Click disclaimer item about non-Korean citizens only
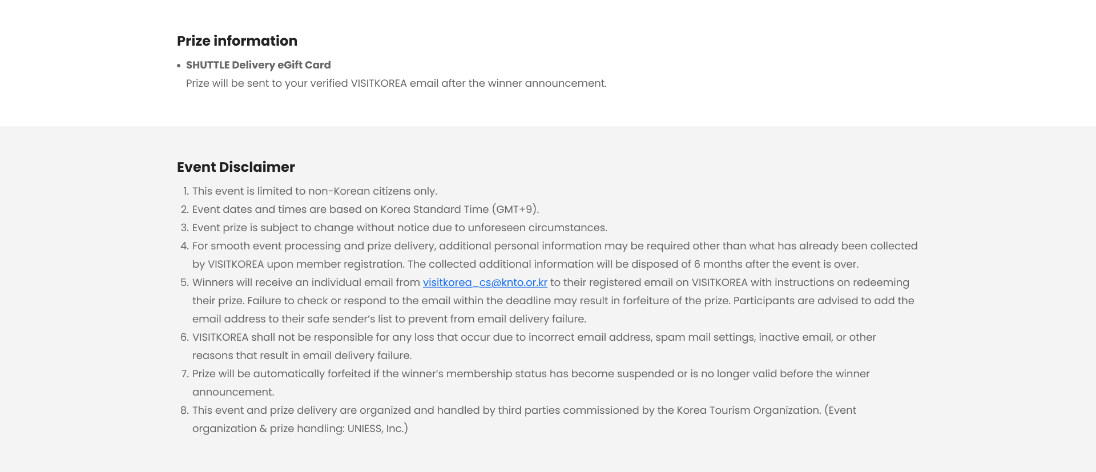 315,191
